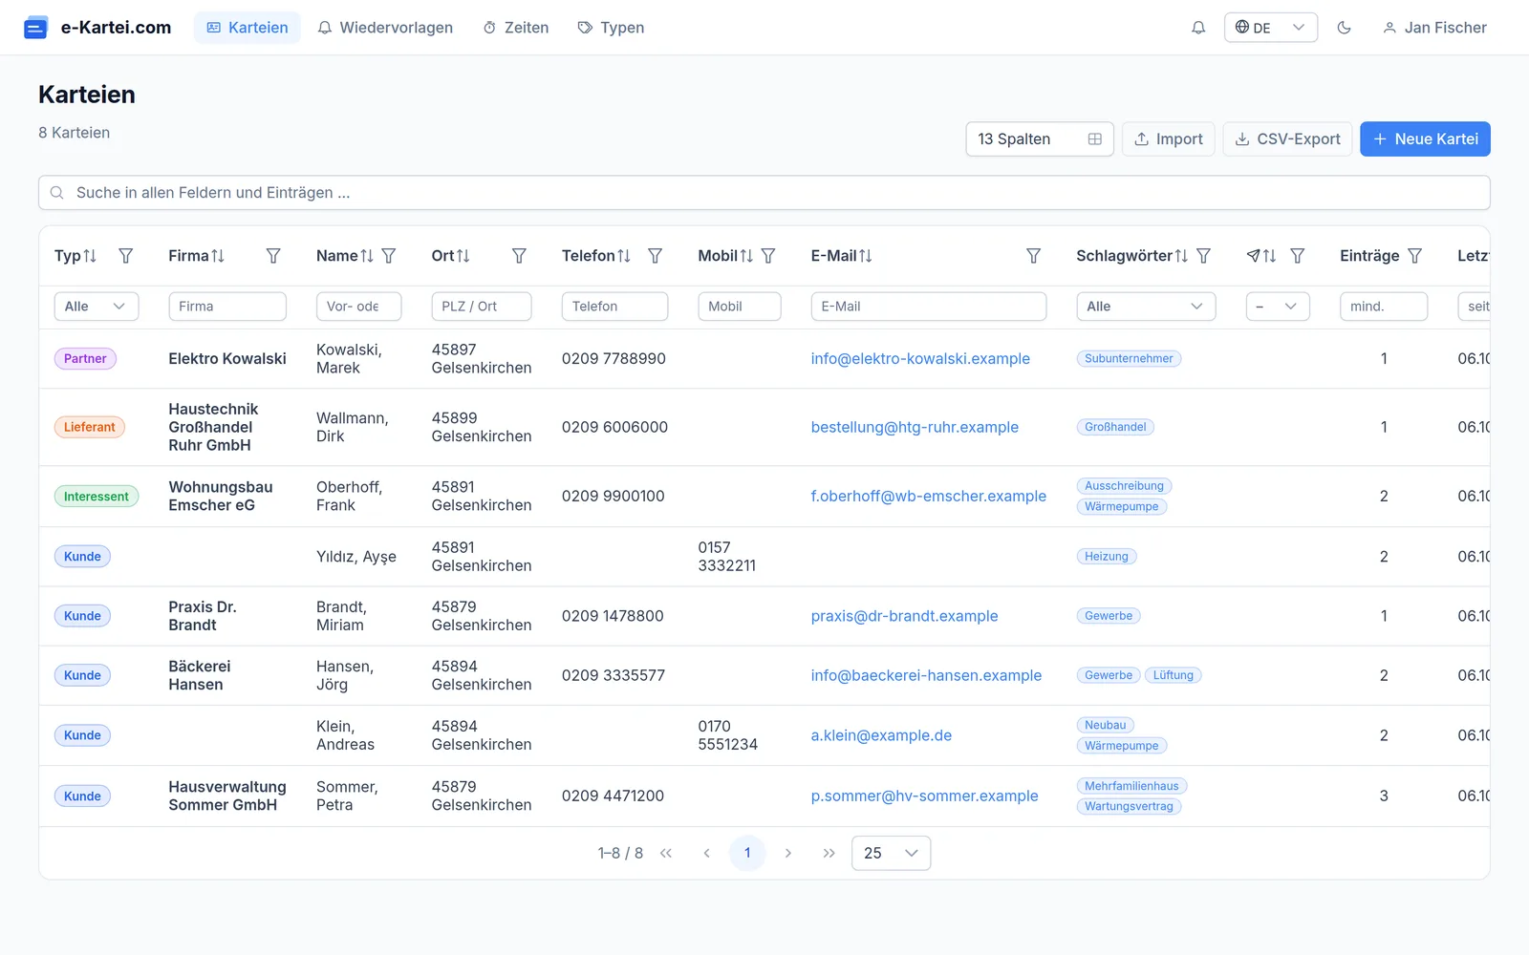Expand the Schlagwörter filter 'Alle' dropdown
Screen dimensions: 1529x955
1146,307
